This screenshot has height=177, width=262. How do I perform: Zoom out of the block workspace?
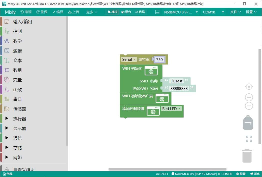point(249,106)
